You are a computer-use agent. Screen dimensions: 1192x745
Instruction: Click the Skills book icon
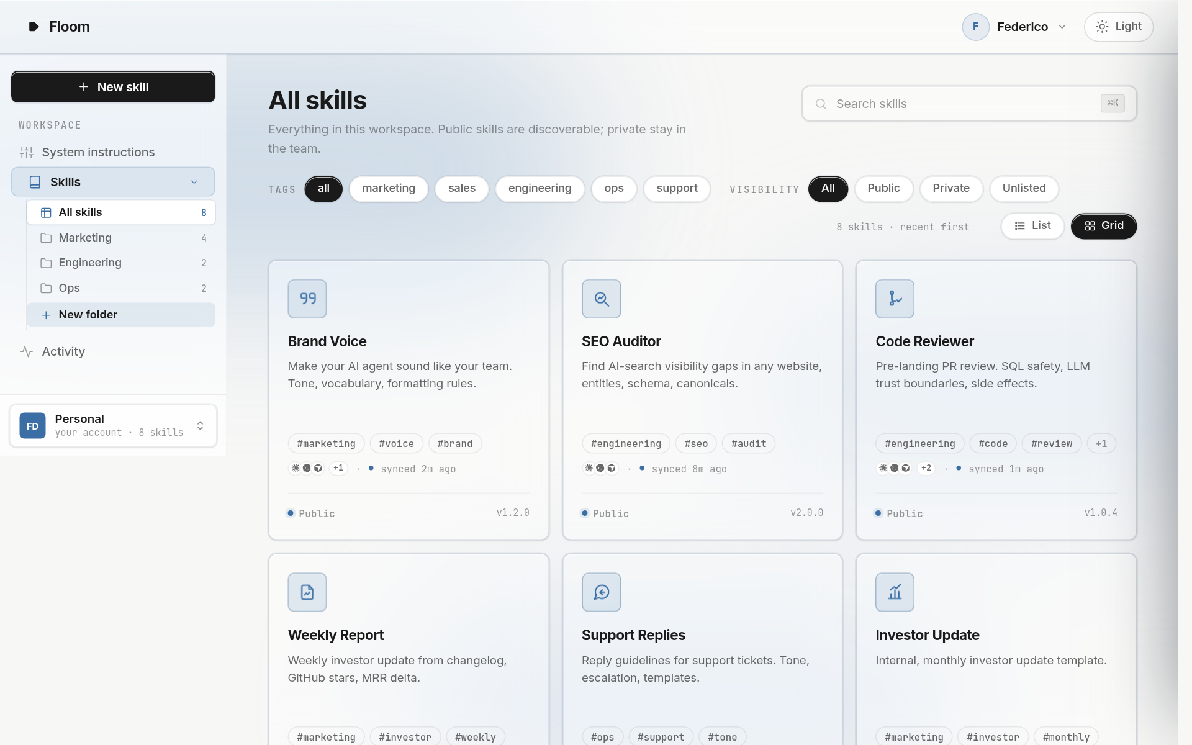point(35,182)
